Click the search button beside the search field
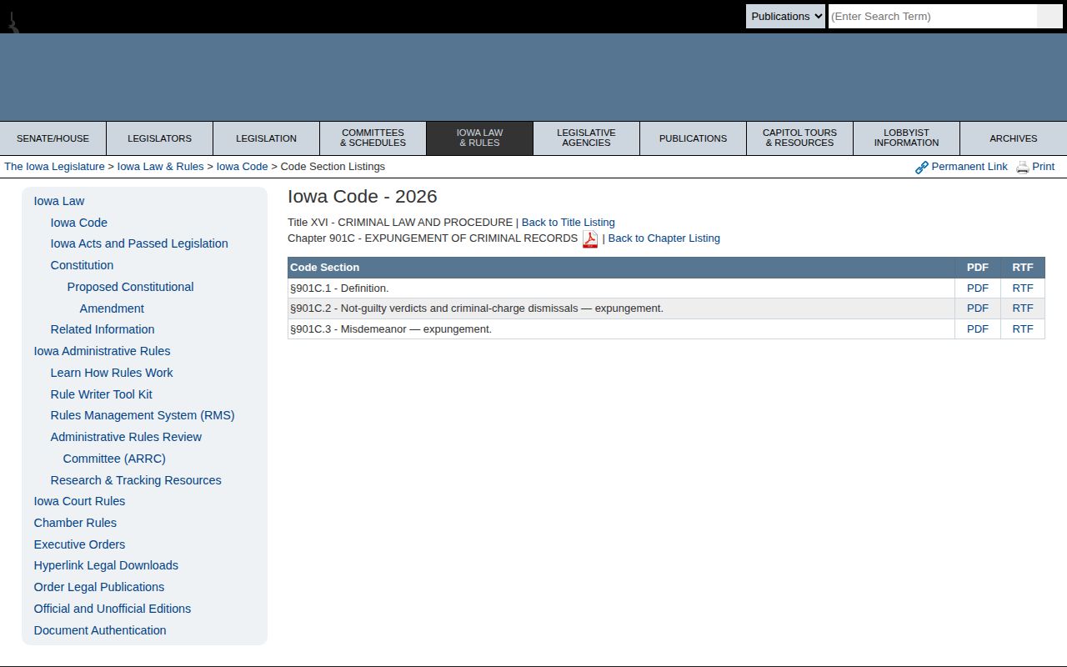The height and width of the screenshot is (667, 1067). point(1049,16)
